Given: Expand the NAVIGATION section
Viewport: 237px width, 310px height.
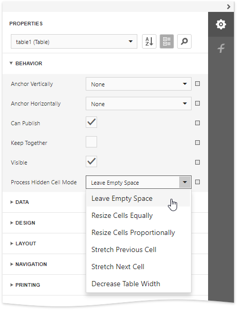Looking at the screenshot, I should [x=28, y=264].
